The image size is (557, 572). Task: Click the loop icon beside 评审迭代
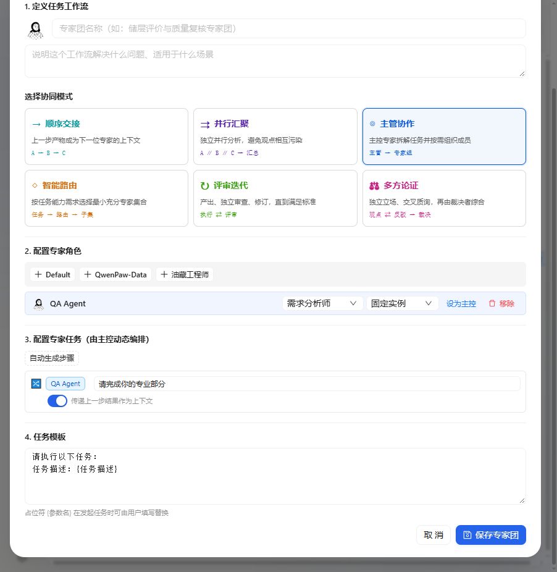point(204,186)
